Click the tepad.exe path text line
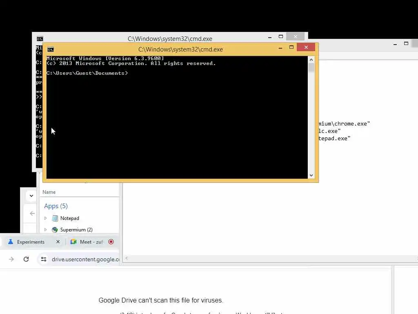The height and width of the screenshot is (314, 418). pyautogui.click(x=335, y=138)
